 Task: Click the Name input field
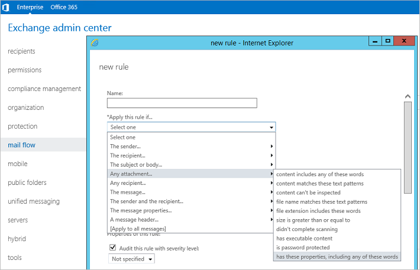(182, 103)
